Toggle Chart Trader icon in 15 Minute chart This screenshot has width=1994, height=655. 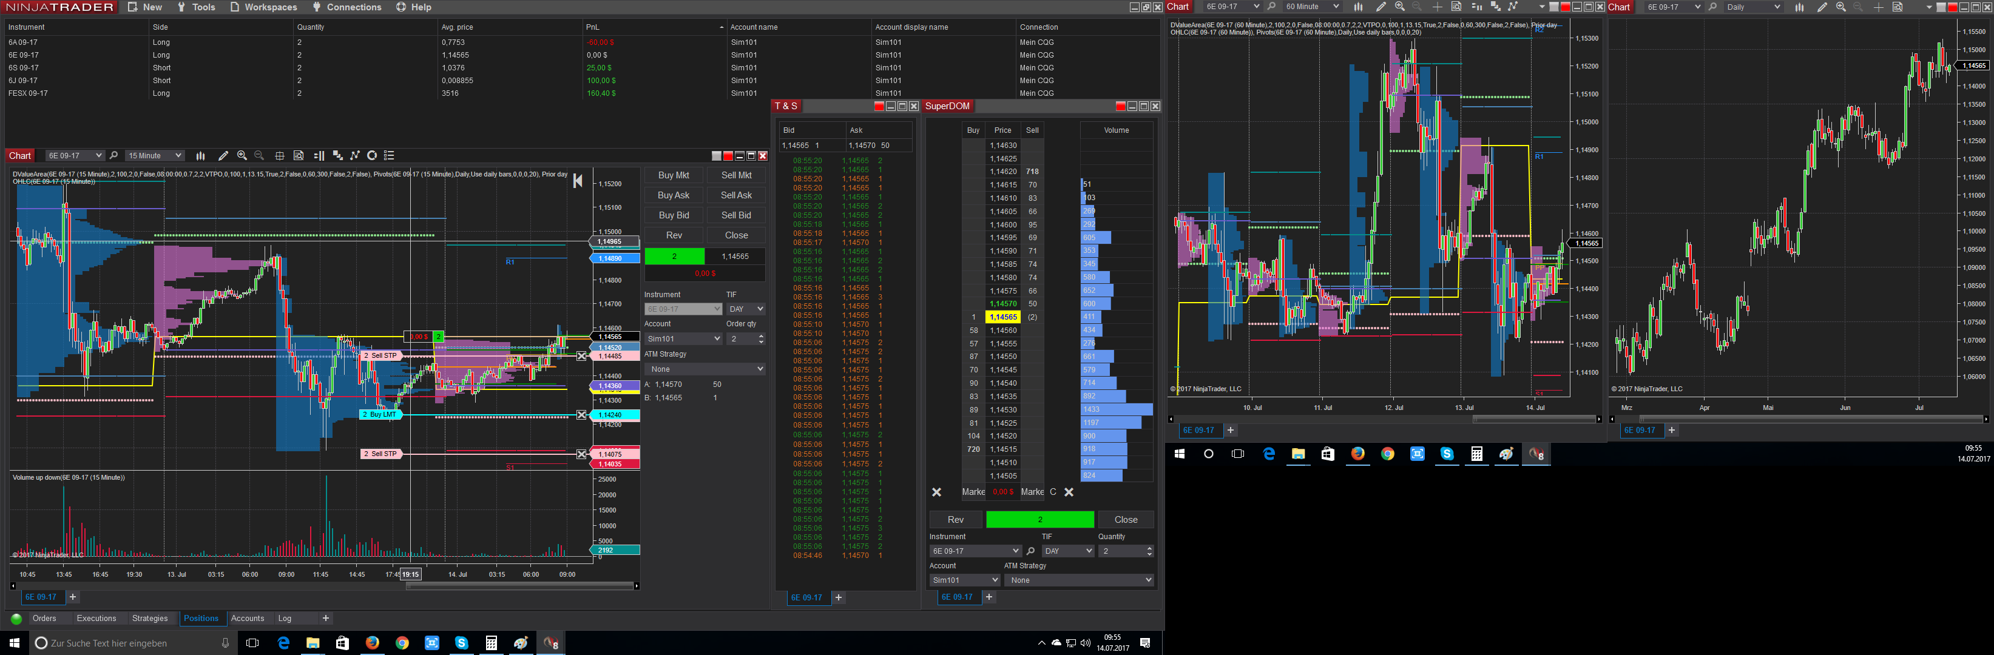coord(319,155)
